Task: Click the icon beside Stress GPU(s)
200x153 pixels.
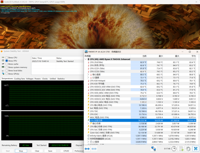Action: [3, 74]
